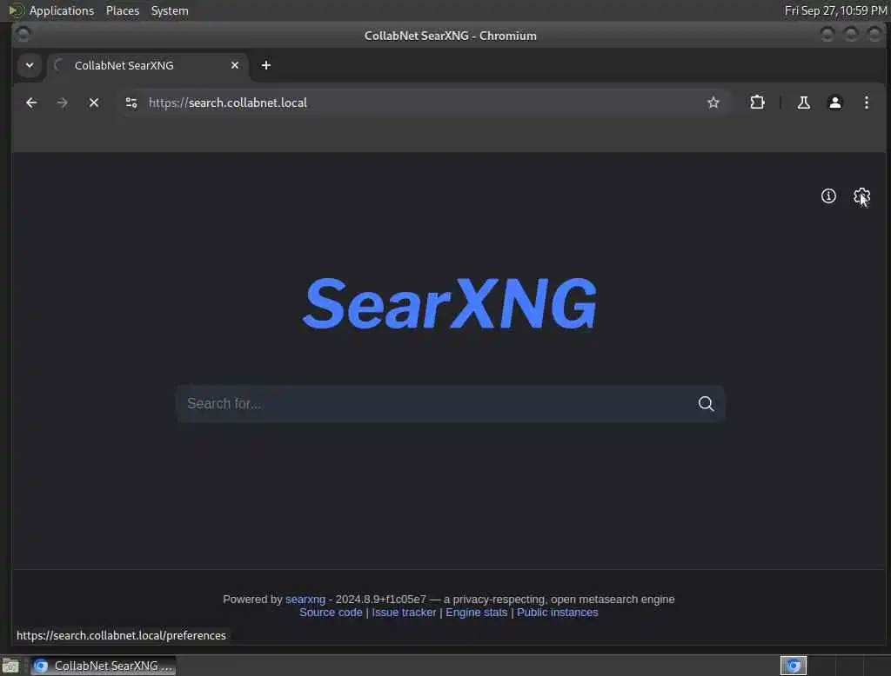Click the browser forward arrow
Image resolution: width=891 pixels, height=676 pixels.
(63, 103)
